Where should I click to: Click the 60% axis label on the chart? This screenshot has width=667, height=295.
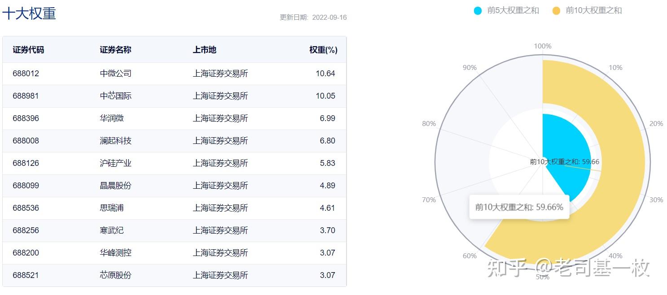(x=470, y=256)
